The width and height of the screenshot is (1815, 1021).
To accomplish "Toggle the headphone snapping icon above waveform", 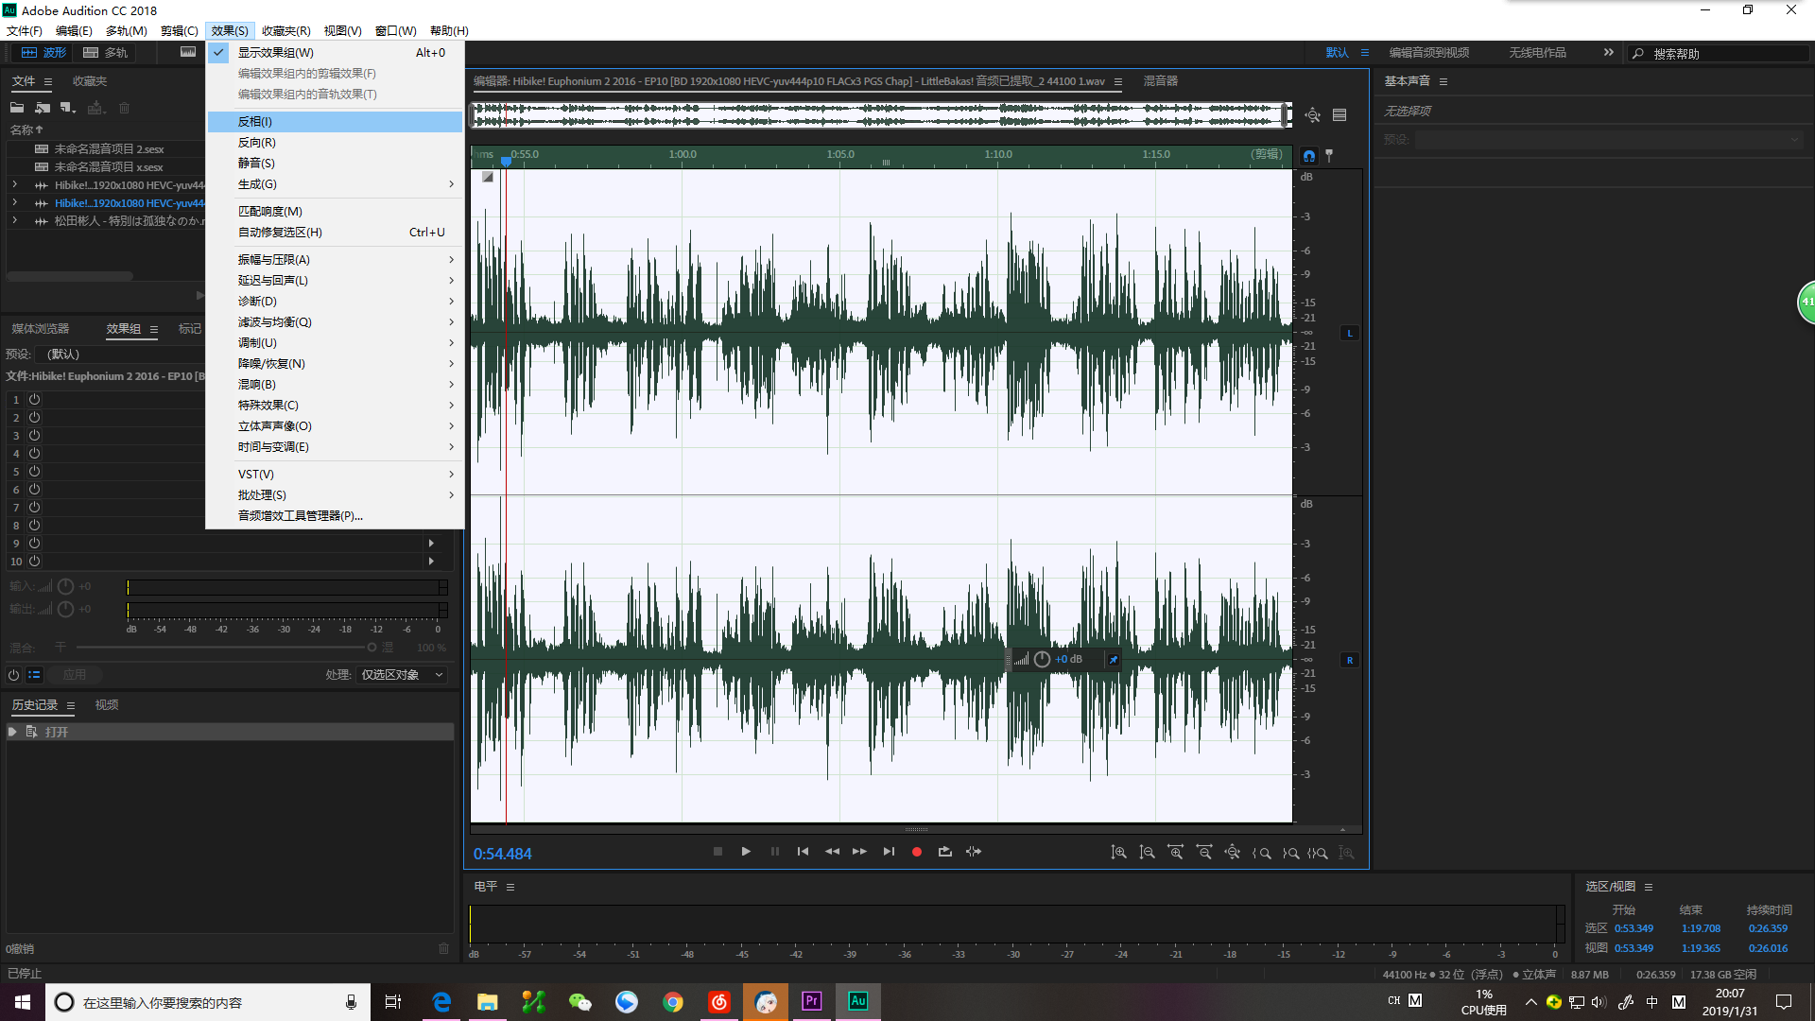I will (1309, 156).
